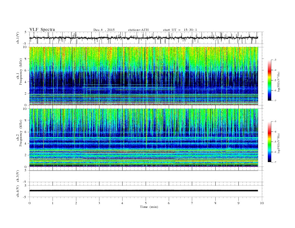Image resolution: width=295 pixels, height=228 pixels.
Task: Select the "Dec.4 , 2015" date text
Action: pos(104,30)
